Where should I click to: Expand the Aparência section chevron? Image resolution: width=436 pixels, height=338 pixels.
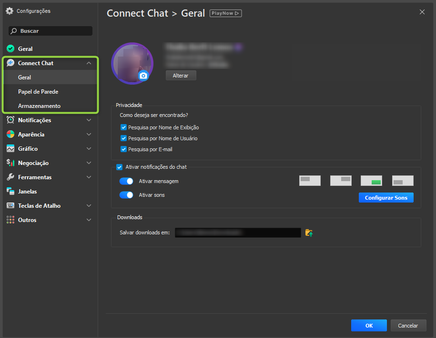[x=89, y=135]
